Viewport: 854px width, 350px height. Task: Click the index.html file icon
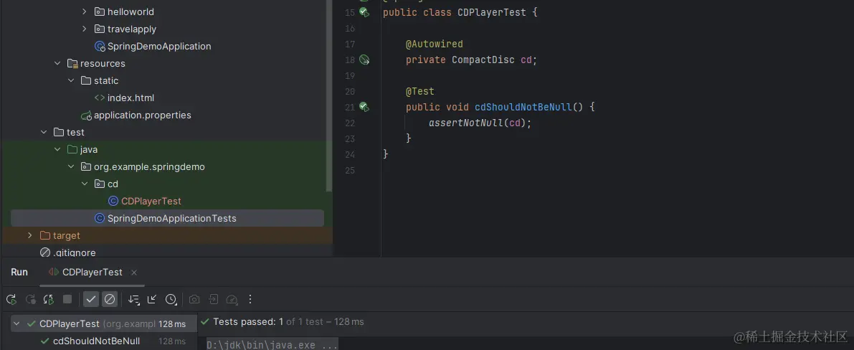click(100, 98)
